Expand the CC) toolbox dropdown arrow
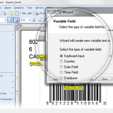 [13, 76]
